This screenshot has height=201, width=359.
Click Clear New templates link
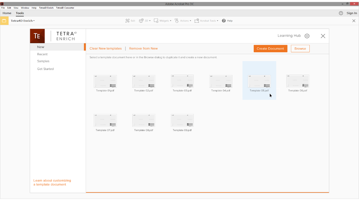click(x=106, y=49)
